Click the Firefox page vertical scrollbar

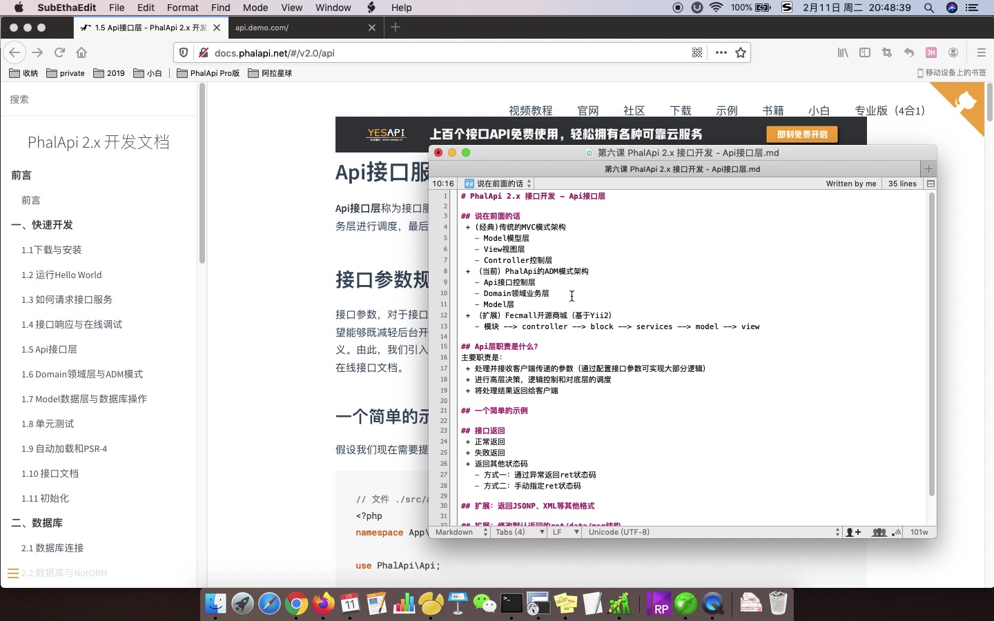click(989, 103)
